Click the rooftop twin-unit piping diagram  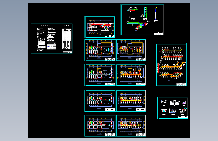pos(133,13)
